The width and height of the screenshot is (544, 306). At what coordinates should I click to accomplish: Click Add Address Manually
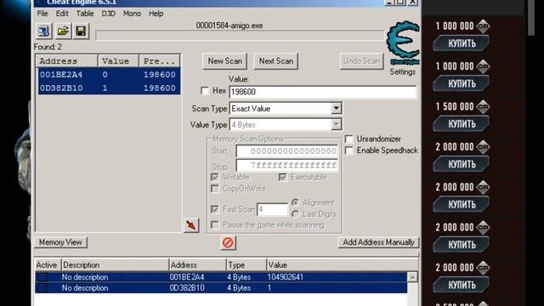(378, 242)
